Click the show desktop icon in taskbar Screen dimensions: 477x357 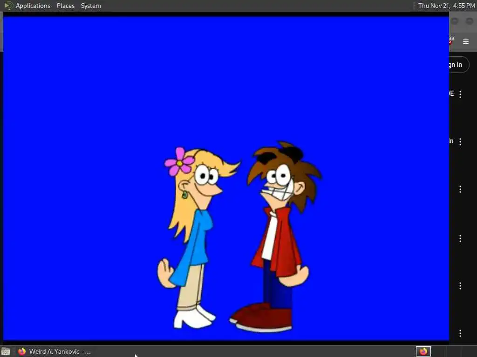point(6,351)
